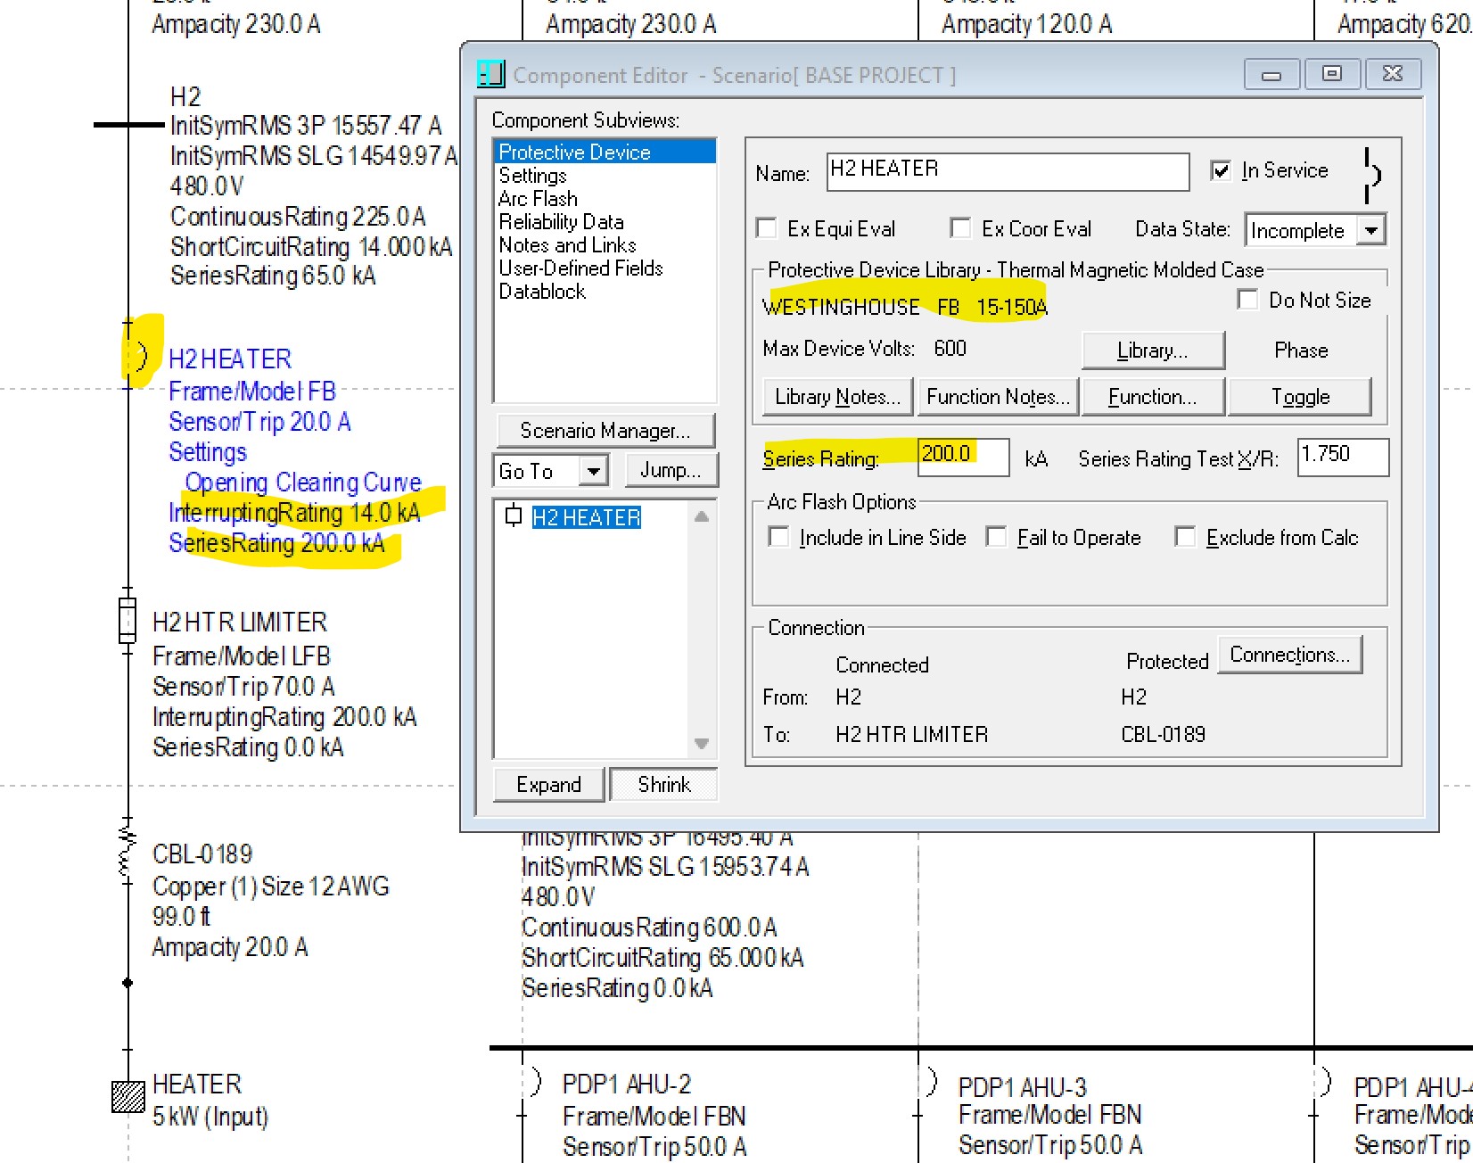
Task: Click the Library... button
Action: (x=1152, y=351)
